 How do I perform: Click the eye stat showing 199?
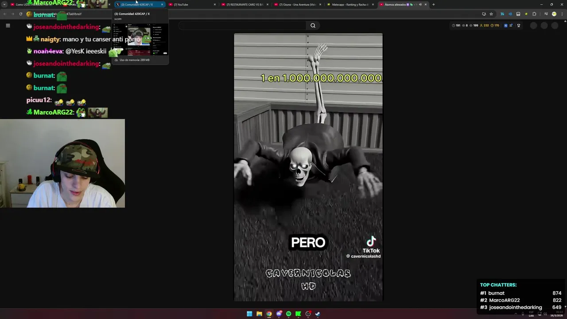pos(474,25)
